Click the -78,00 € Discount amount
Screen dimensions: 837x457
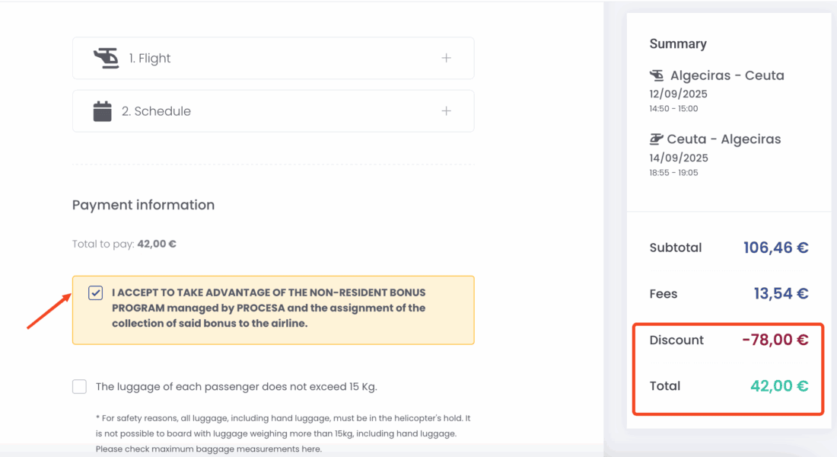[x=775, y=340]
